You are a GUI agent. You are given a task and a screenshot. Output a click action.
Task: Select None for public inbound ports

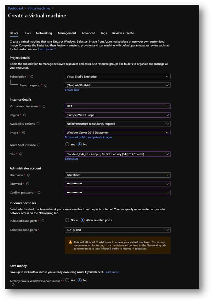click(x=67, y=220)
